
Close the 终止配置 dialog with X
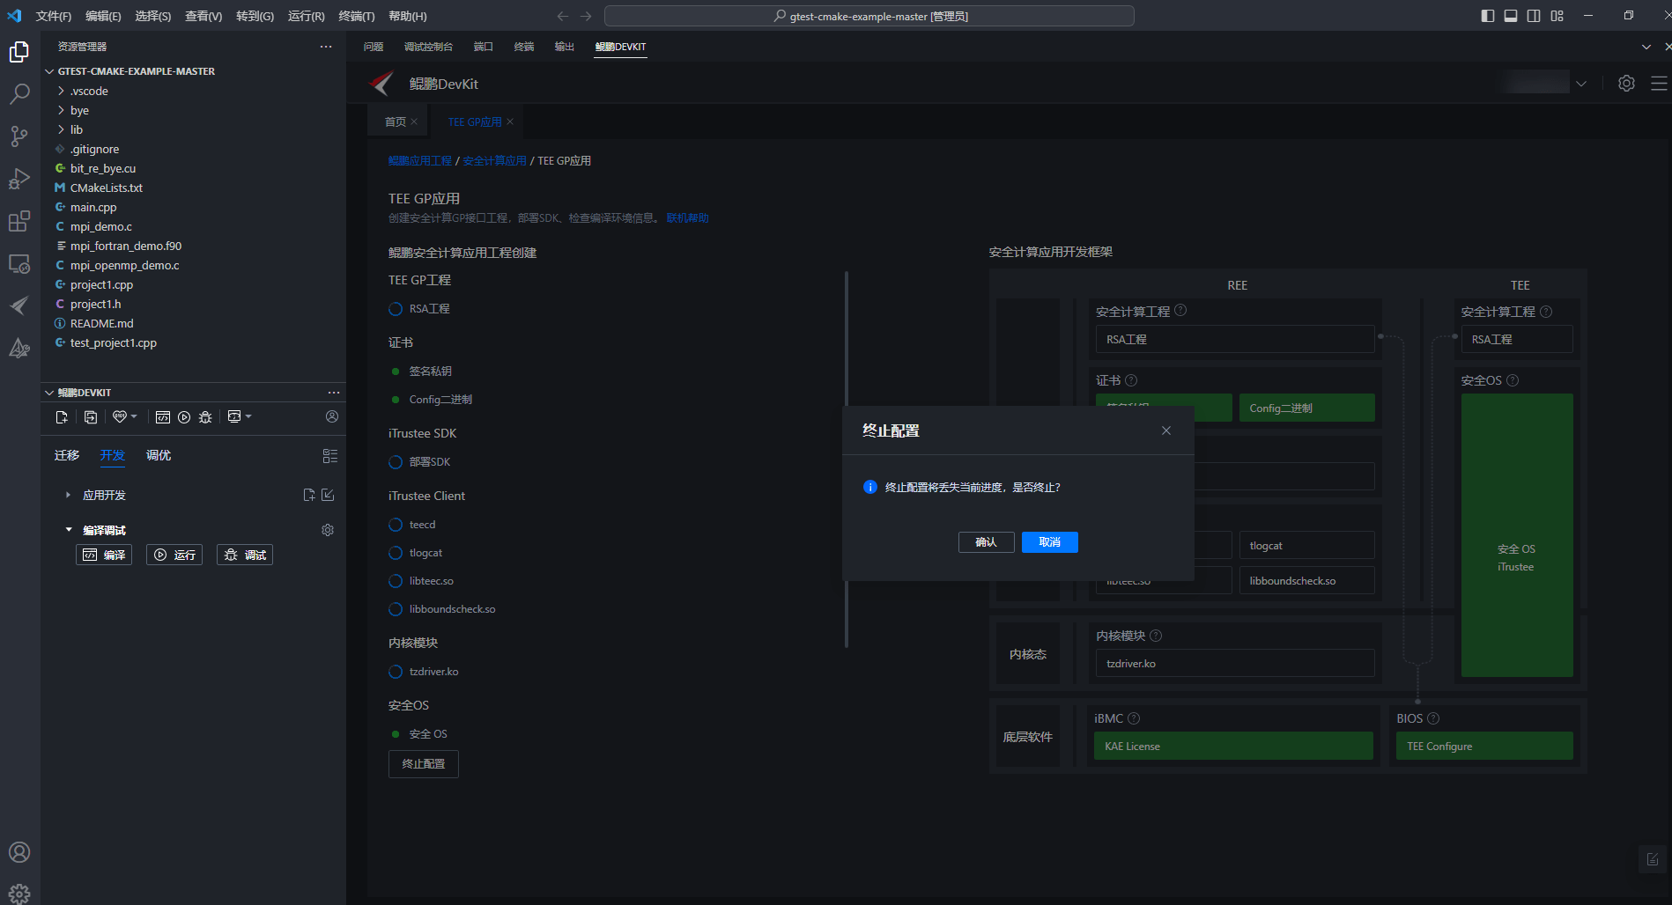(x=1166, y=430)
